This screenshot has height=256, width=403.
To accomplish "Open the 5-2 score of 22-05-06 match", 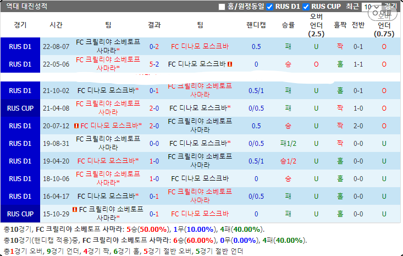I will (154, 64).
